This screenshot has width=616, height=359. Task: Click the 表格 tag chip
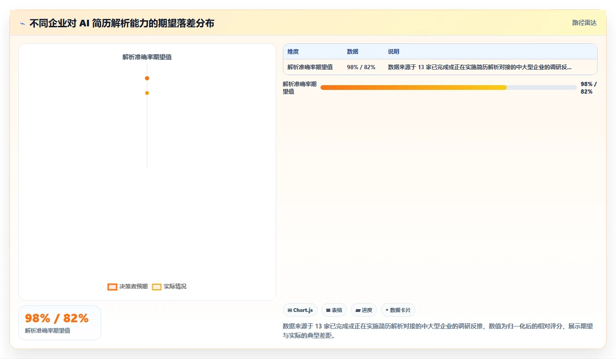334,310
